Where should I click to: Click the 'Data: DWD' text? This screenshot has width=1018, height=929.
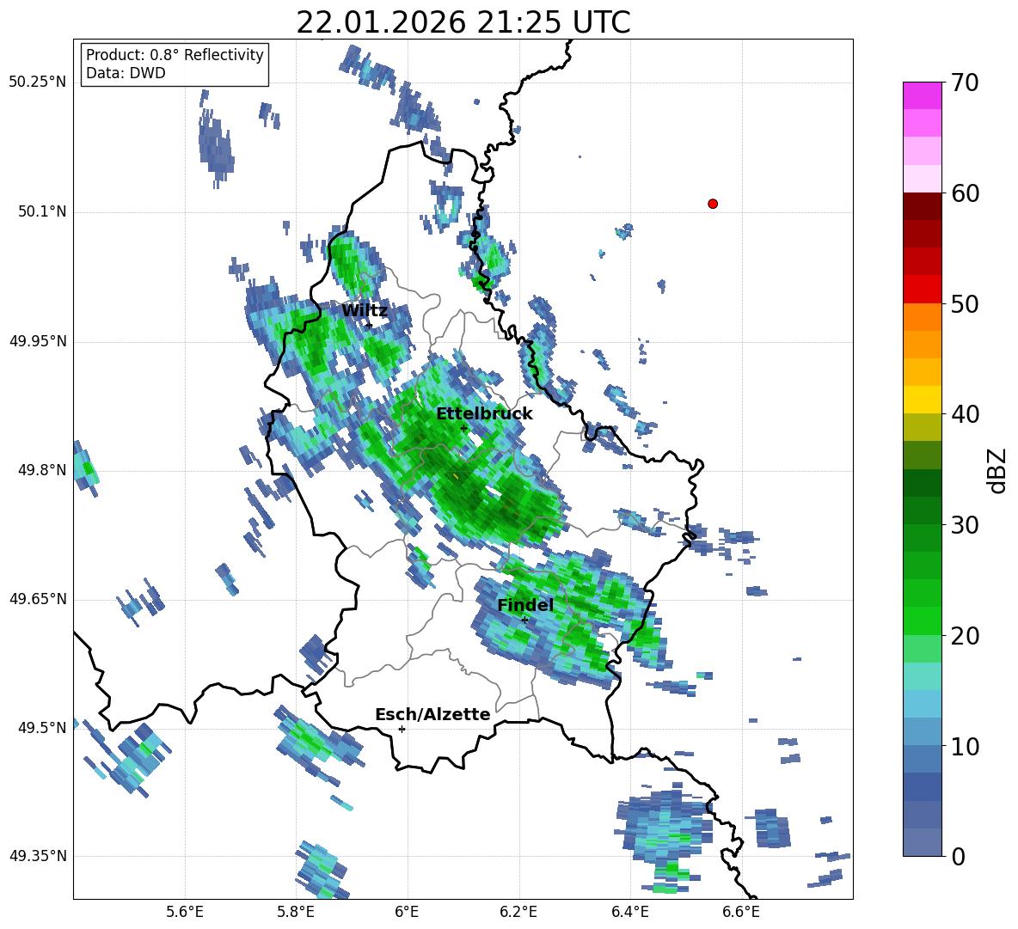126,73
